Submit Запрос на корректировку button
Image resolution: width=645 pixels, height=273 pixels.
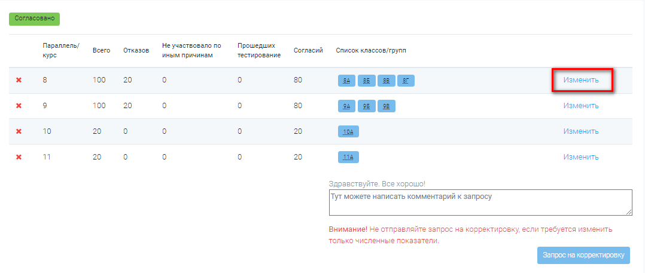click(583, 255)
